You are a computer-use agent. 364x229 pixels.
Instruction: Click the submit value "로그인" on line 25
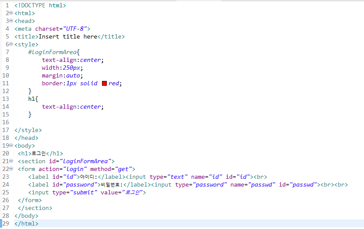click(132, 193)
